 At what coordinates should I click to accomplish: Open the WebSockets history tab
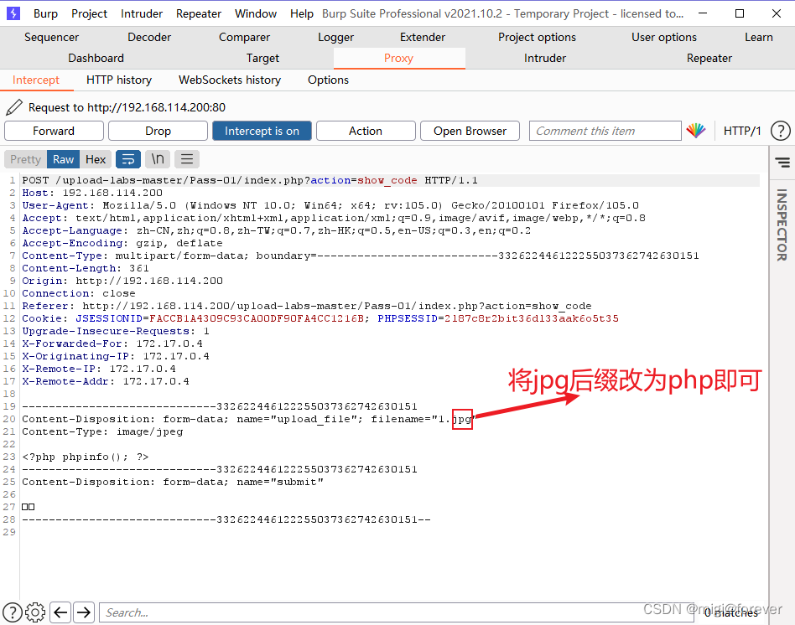tap(230, 80)
